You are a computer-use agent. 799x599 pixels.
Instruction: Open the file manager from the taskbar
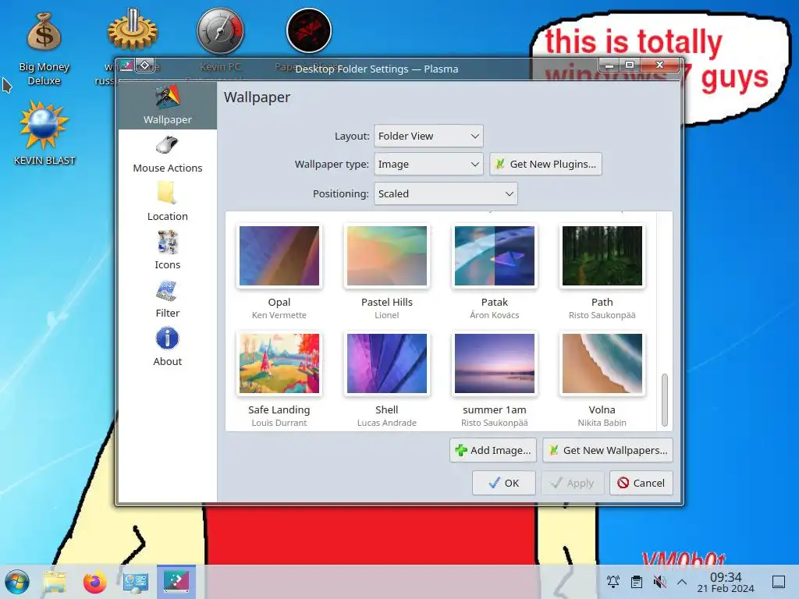pyautogui.click(x=55, y=582)
